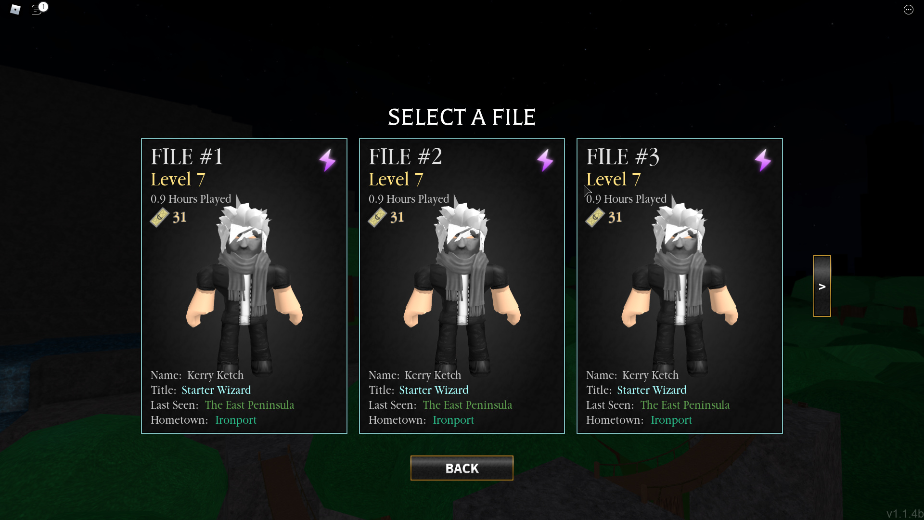Screen dimensions: 924x520
Task: Open the chat notifications icon
Action: (38, 9)
